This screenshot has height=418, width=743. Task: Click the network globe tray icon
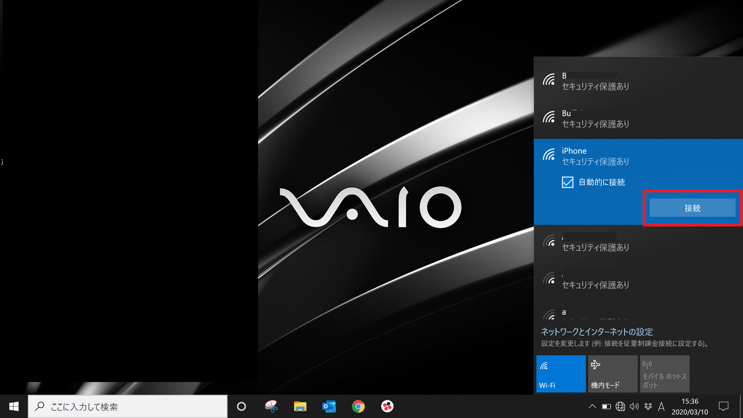pyautogui.click(x=620, y=406)
